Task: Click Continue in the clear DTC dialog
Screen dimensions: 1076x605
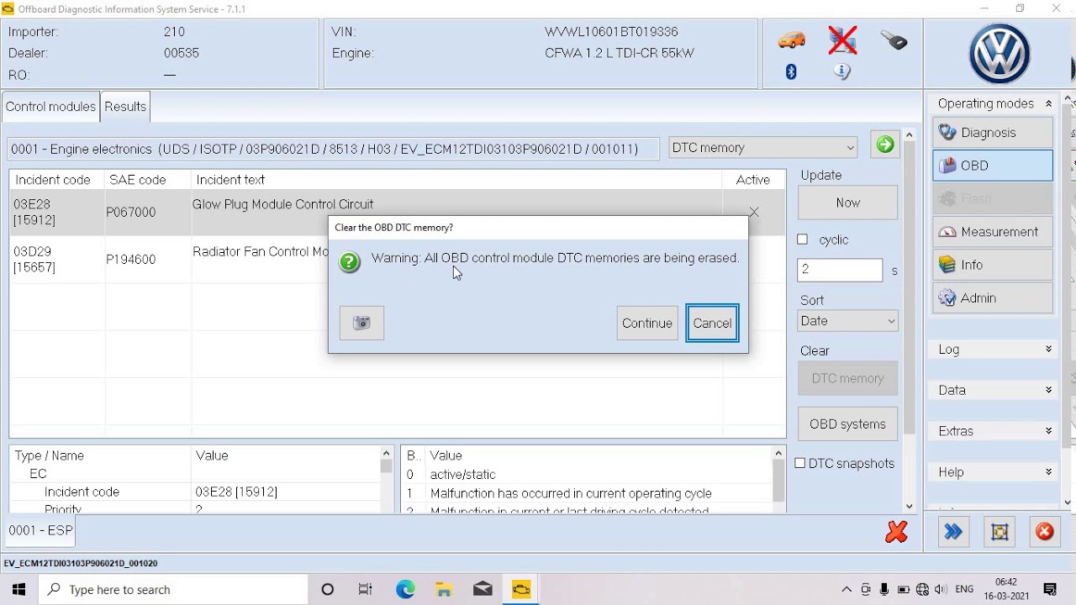Action: (647, 323)
